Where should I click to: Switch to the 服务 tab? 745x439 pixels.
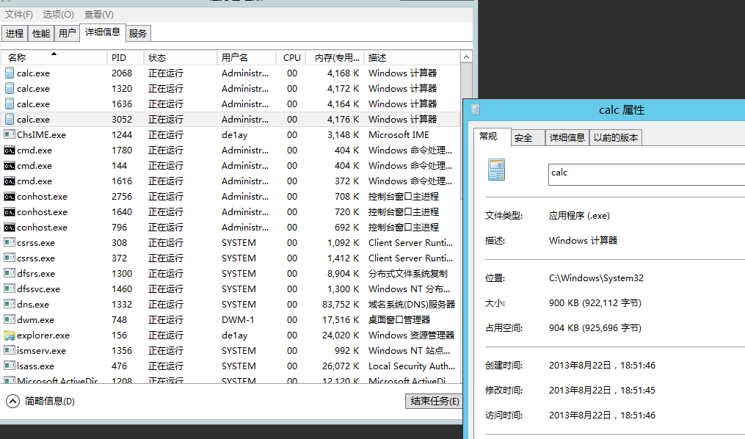click(x=138, y=33)
